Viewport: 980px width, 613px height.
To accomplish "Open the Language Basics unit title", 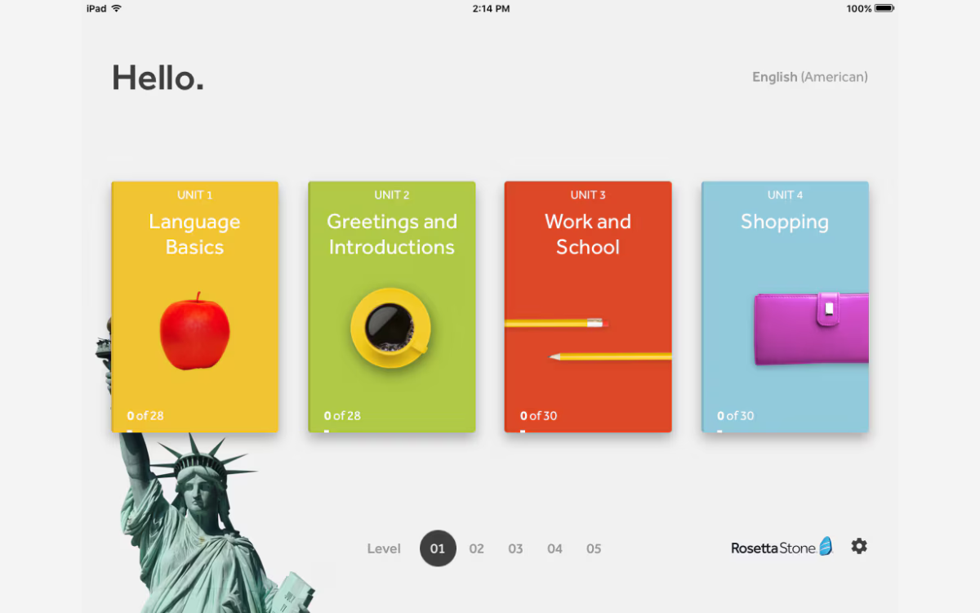I will [x=194, y=234].
